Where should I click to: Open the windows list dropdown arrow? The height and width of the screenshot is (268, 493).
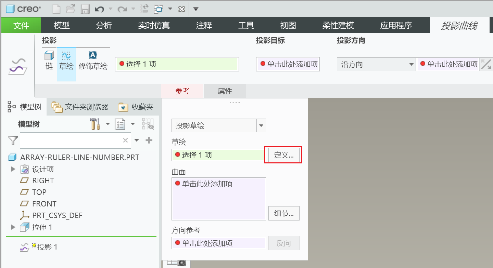point(170,9)
